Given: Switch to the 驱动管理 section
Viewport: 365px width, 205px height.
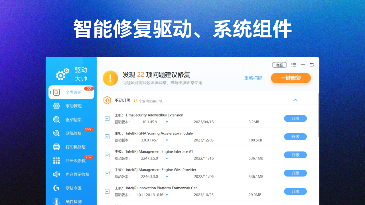Looking at the screenshot, I should click(x=56, y=106).
